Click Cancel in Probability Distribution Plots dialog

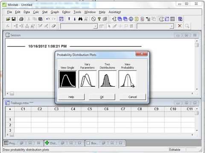(132, 97)
